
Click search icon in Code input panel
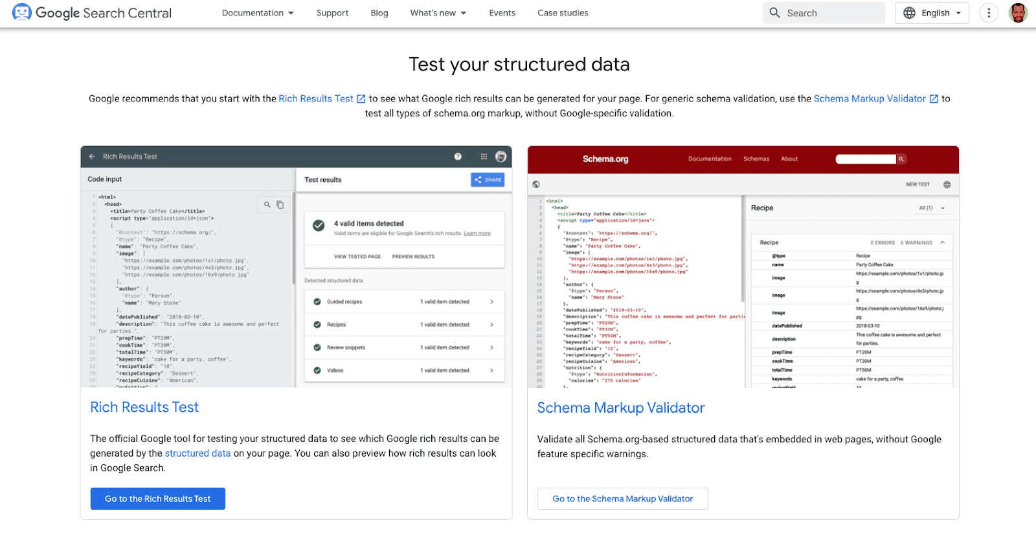[267, 204]
